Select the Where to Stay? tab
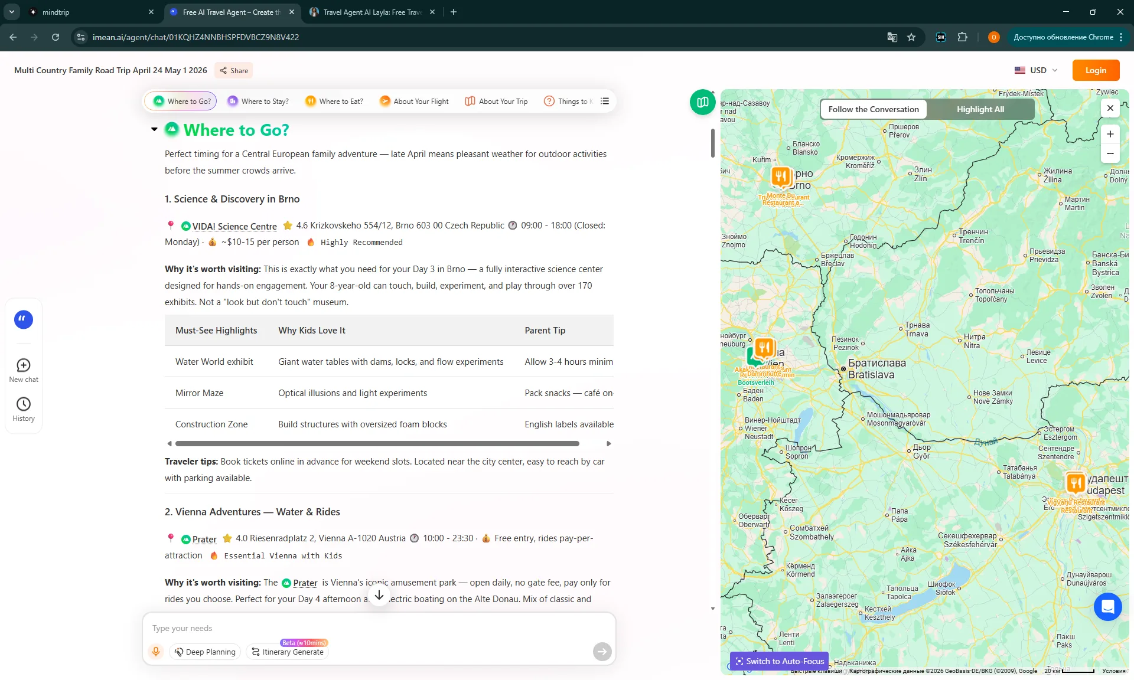This screenshot has width=1134, height=680. click(x=258, y=101)
